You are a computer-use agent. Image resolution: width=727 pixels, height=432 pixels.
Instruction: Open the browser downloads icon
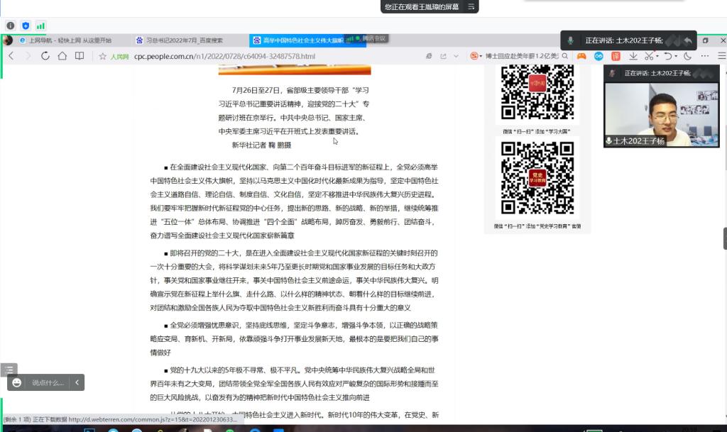pos(633,56)
